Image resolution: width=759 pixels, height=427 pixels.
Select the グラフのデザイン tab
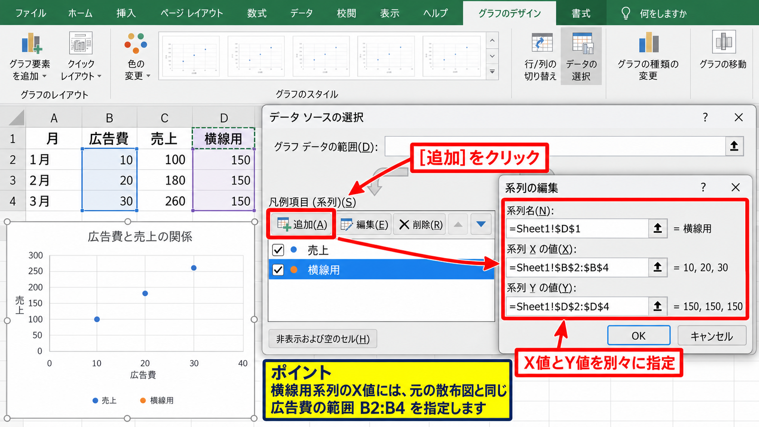point(509,13)
